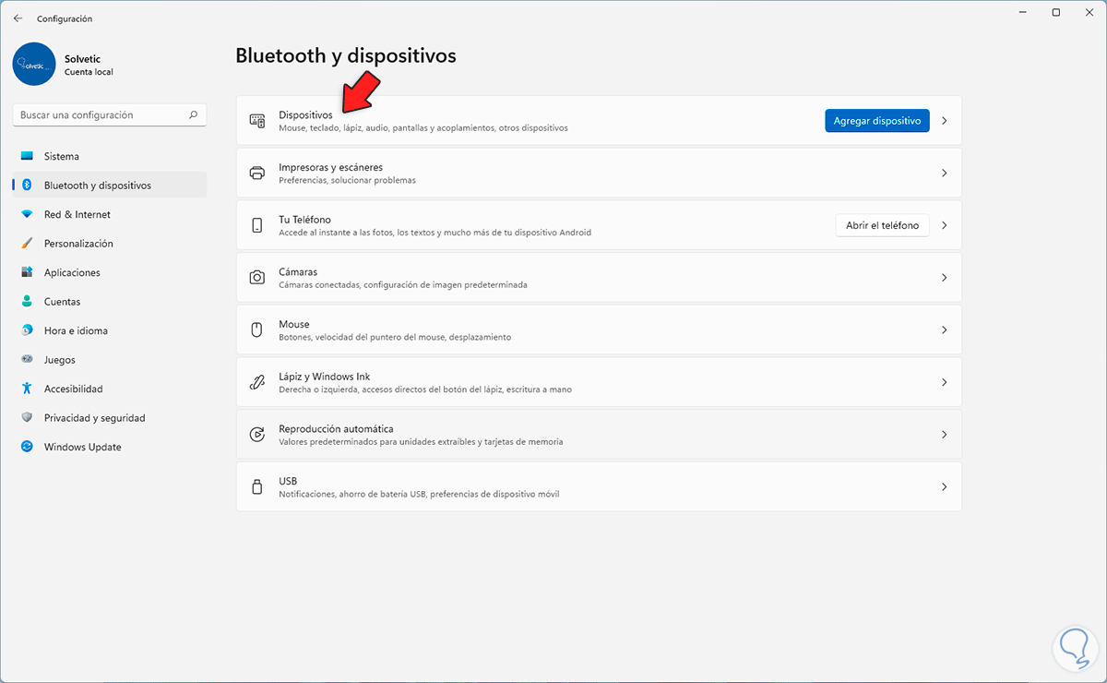Click the Cámaras camera icon
Image resolution: width=1107 pixels, height=683 pixels.
(257, 278)
